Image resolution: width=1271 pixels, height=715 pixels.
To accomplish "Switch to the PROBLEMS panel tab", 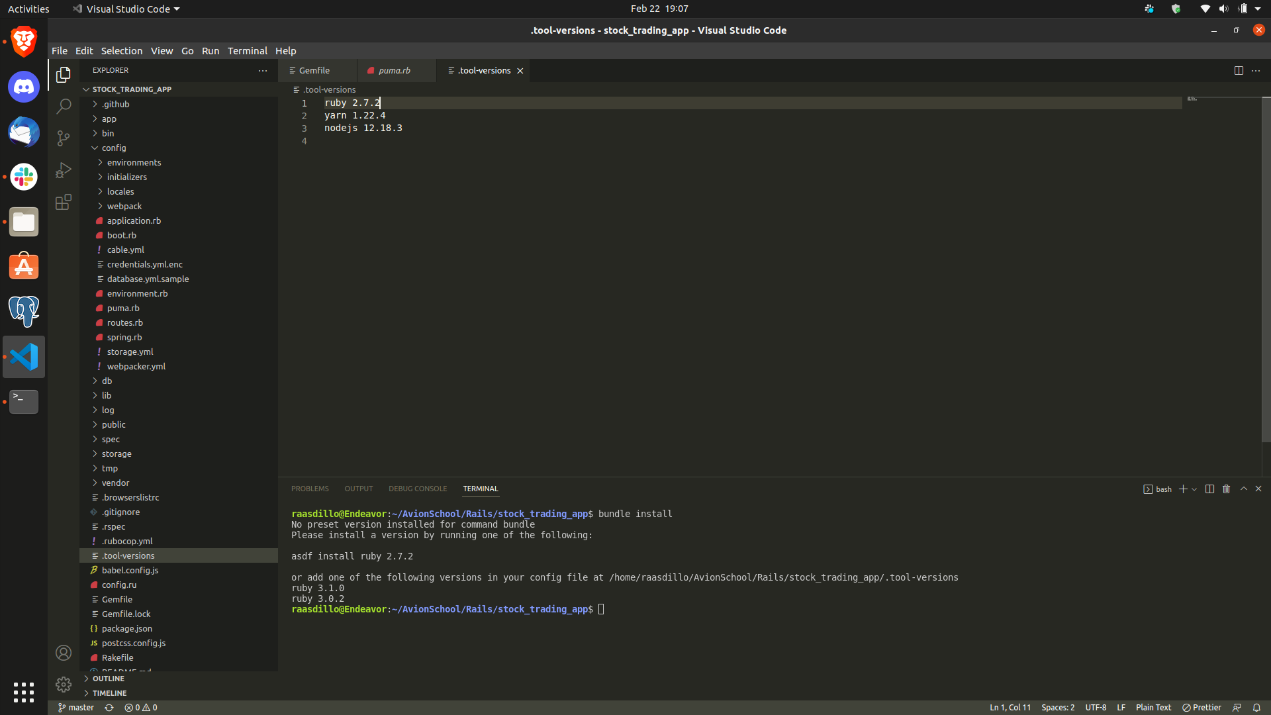I will [x=310, y=489].
